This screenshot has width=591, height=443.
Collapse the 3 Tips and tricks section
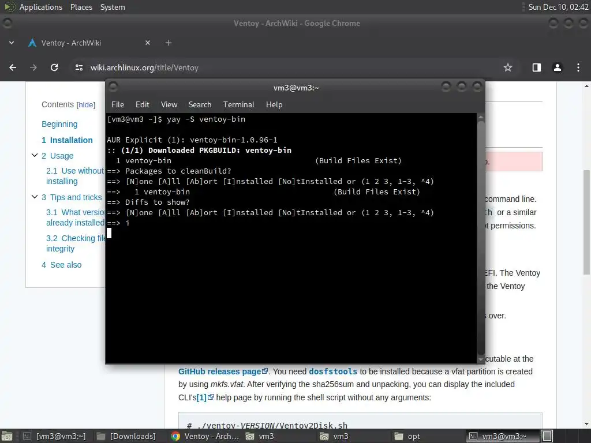pyautogui.click(x=34, y=197)
